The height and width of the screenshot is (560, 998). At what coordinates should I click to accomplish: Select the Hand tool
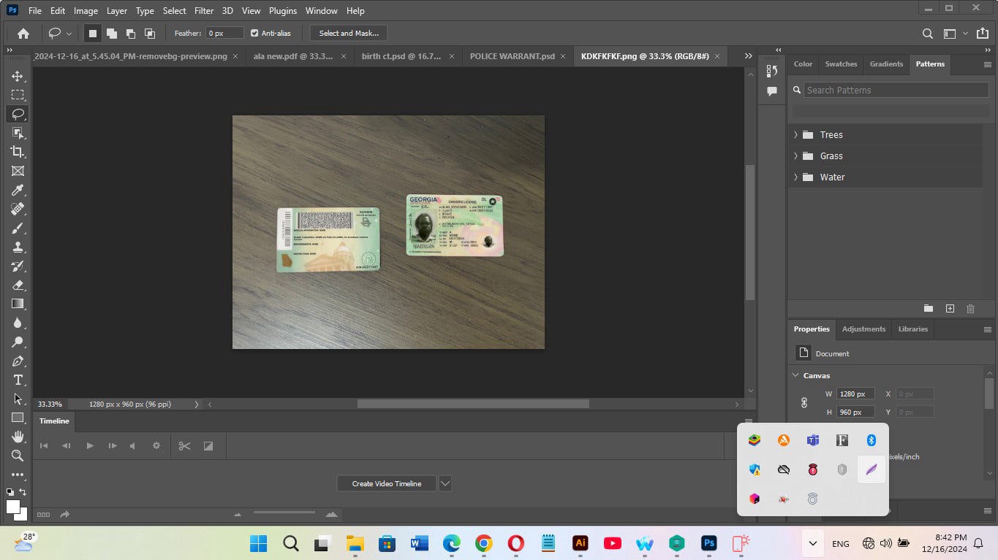(18, 437)
